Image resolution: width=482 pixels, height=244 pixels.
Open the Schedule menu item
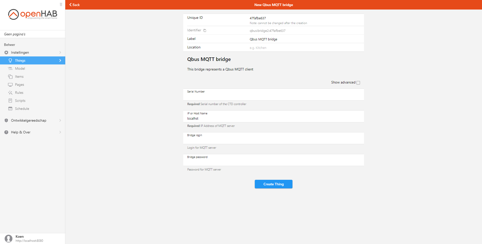[x=33, y=109]
